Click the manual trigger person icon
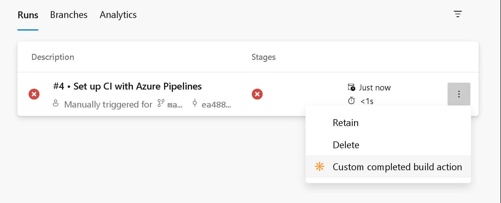Screen dimensions: 501x203 (56, 103)
